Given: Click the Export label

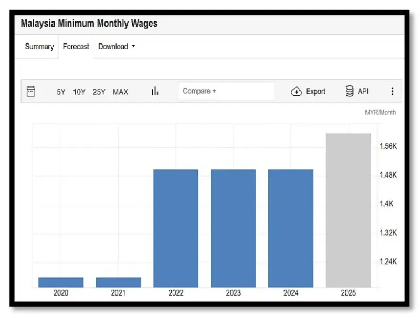Looking at the screenshot, I should (316, 91).
